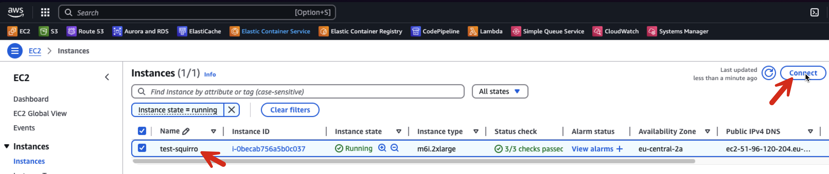Open the AWS services grid menu

pos(45,13)
